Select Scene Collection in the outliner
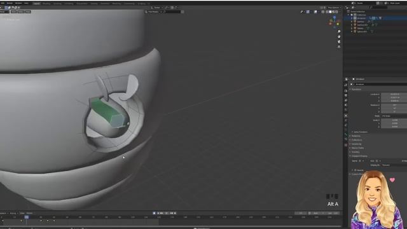Viewport: 407px width, 229px height. click(357, 11)
